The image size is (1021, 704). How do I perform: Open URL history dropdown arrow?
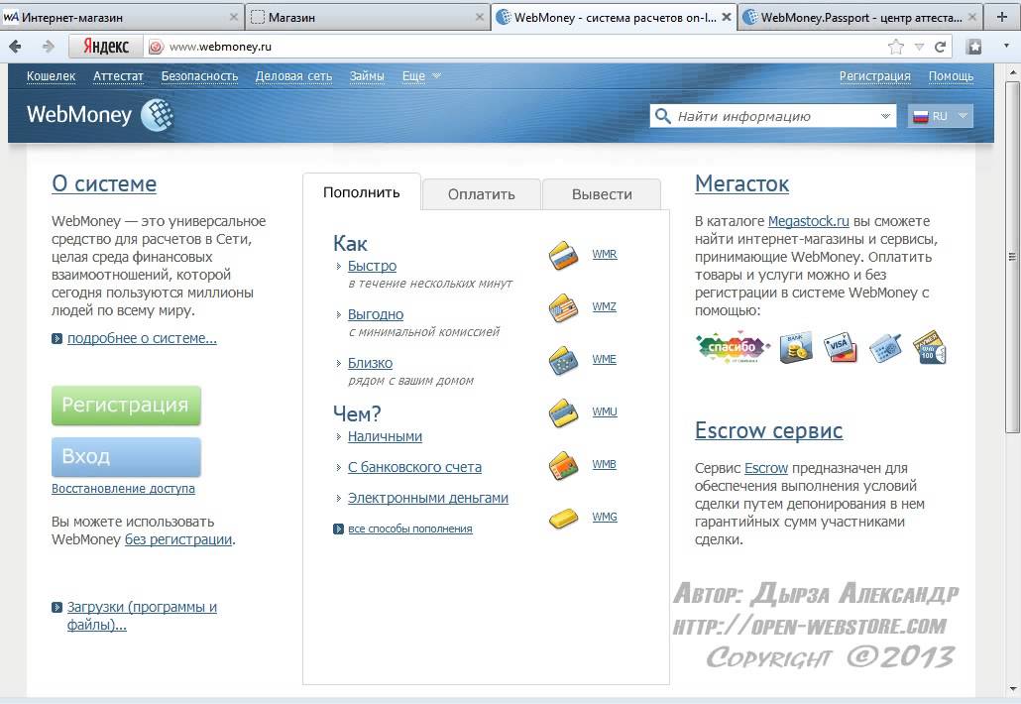[x=919, y=47]
